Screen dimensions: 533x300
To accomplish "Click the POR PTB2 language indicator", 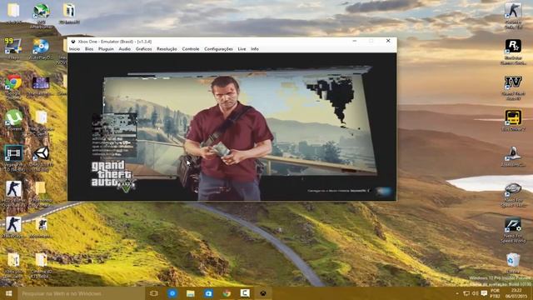I will 496,293.
